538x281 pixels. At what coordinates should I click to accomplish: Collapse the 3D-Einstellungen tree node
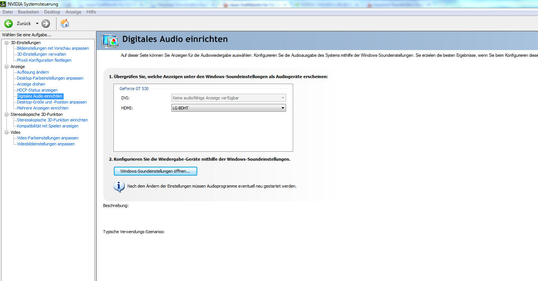6,43
